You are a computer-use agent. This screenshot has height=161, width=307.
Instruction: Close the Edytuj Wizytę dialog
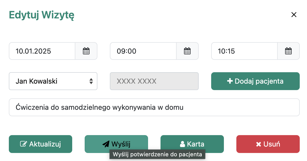[294, 15]
